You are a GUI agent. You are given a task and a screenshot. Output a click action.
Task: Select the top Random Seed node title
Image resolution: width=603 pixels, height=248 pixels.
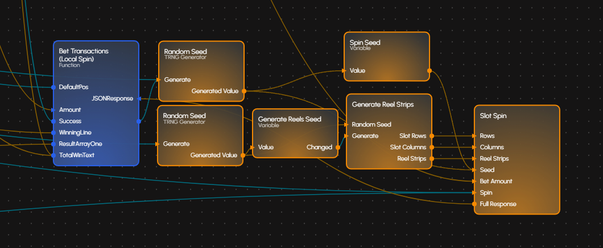(x=185, y=52)
